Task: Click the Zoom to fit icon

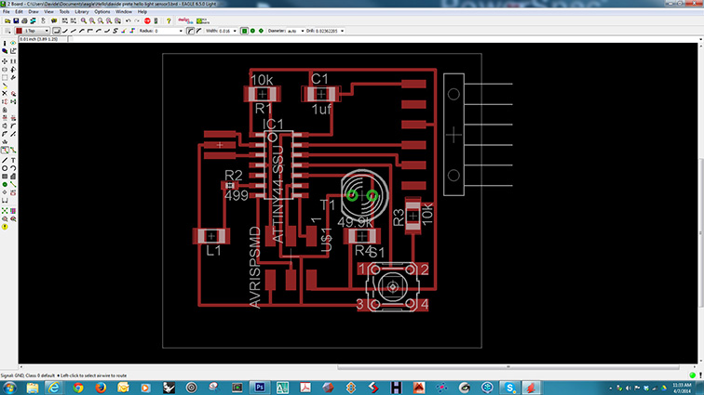Action: tap(84, 21)
